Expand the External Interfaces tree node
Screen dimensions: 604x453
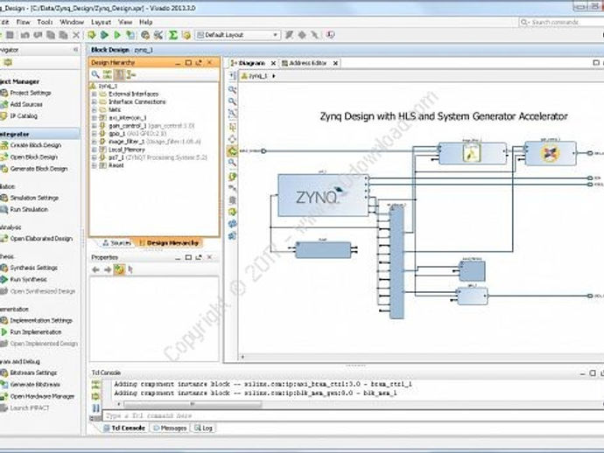tap(94, 94)
